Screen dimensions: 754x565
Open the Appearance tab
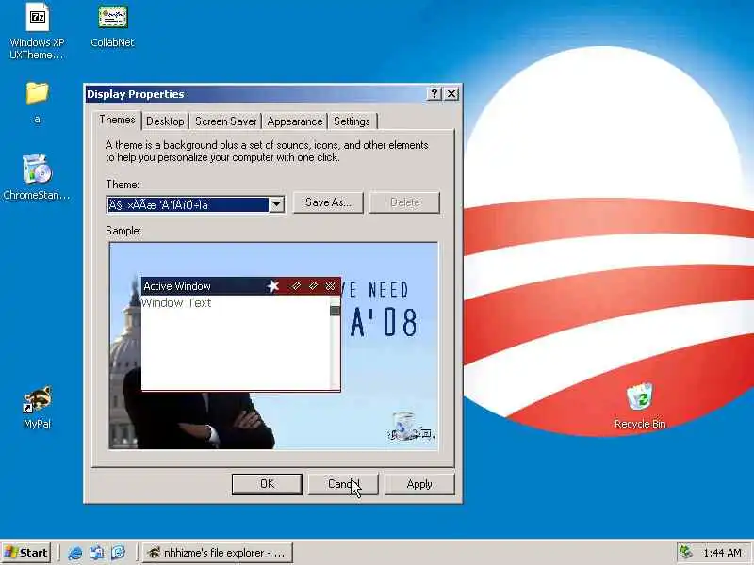click(x=295, y=121)
